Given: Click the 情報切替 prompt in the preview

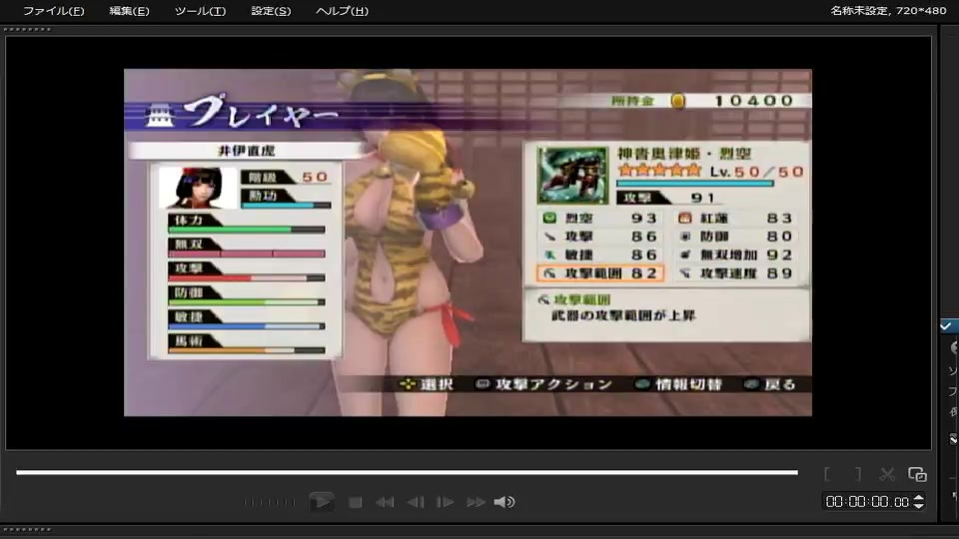Looking at the screenshot, I should [x=679, y=384].
